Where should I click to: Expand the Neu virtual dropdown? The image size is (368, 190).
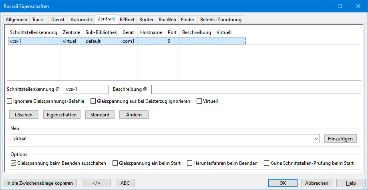click(317, 138)
